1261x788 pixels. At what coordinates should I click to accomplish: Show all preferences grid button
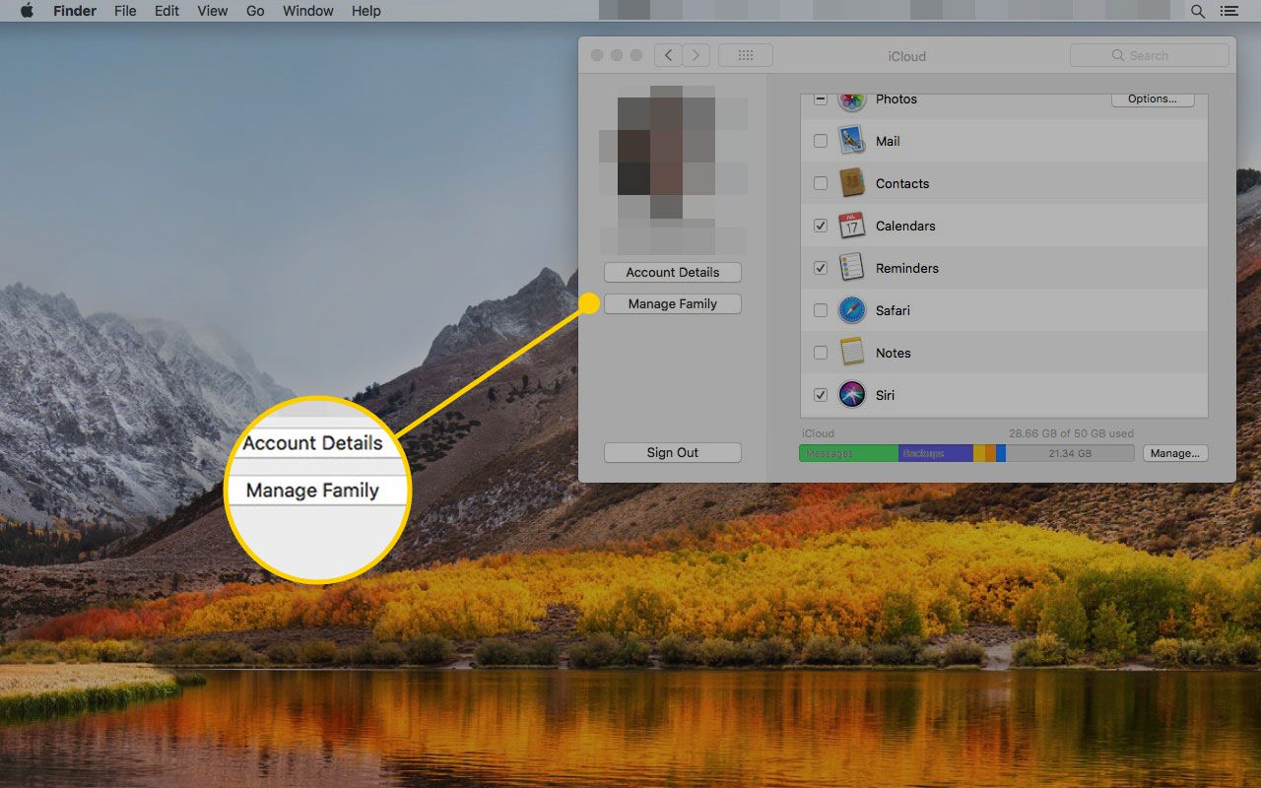(x=745, y=56)
